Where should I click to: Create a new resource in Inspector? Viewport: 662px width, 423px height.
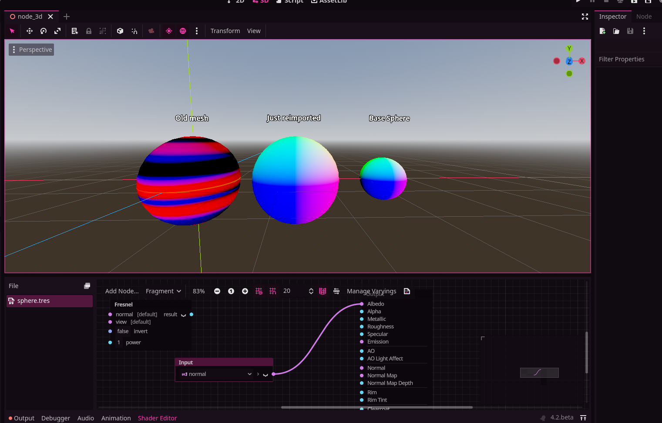tap(602, 31)
